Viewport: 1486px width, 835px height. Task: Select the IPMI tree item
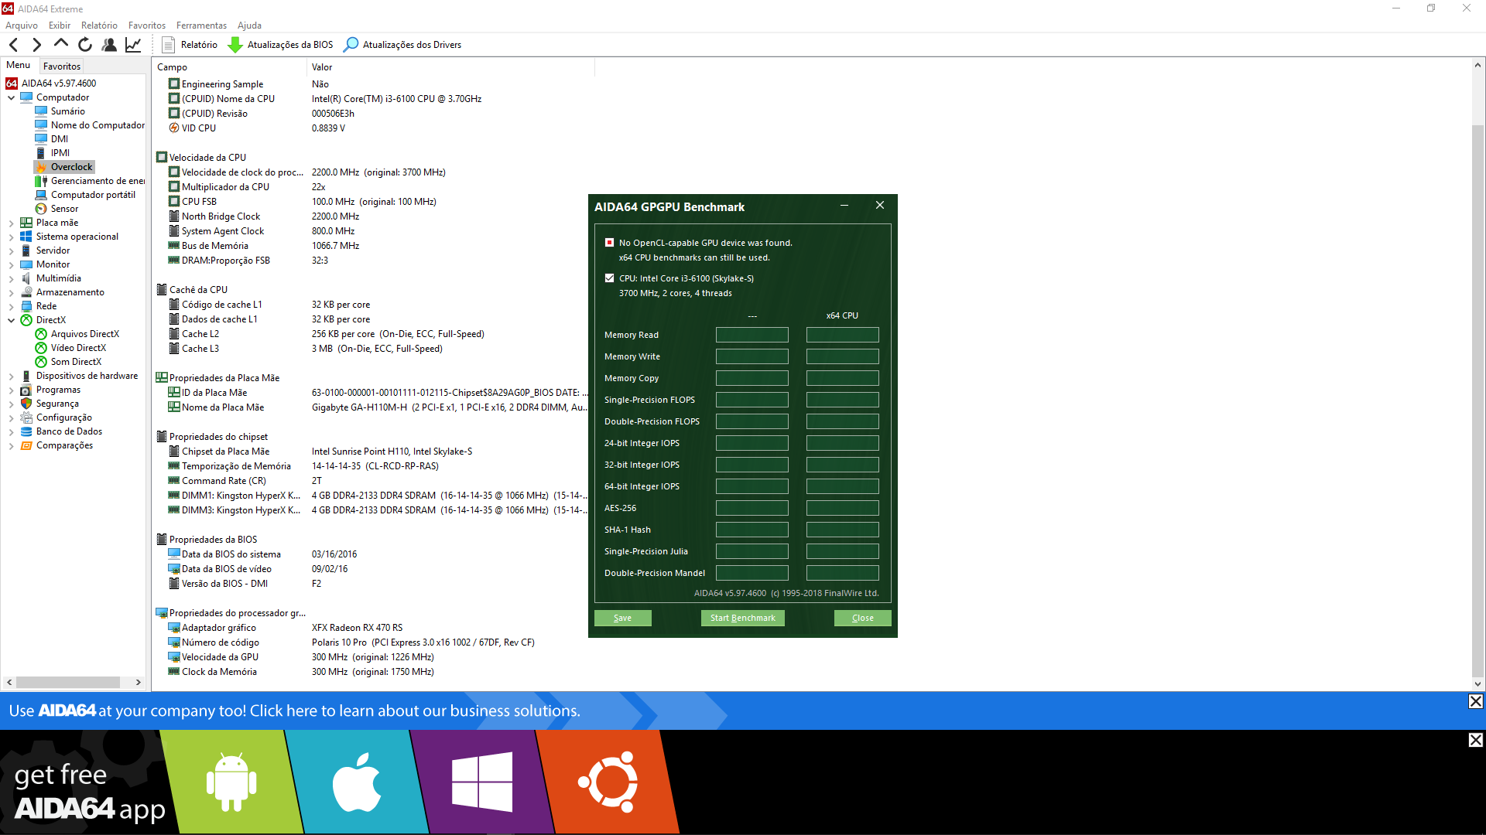point(60,153)
